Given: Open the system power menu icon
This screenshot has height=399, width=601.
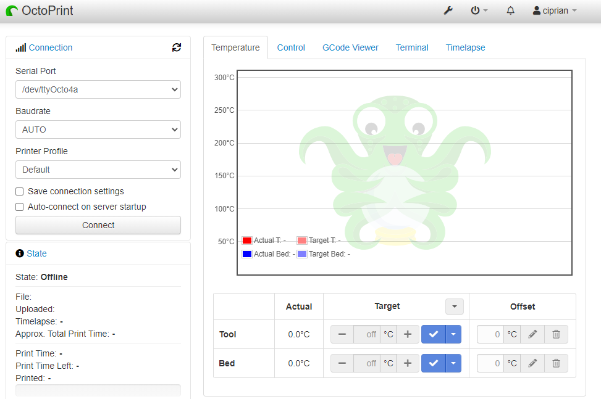Looking at the screenshot, I should point(475,10).
